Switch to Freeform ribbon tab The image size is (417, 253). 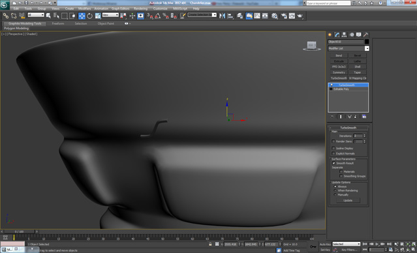58,23
